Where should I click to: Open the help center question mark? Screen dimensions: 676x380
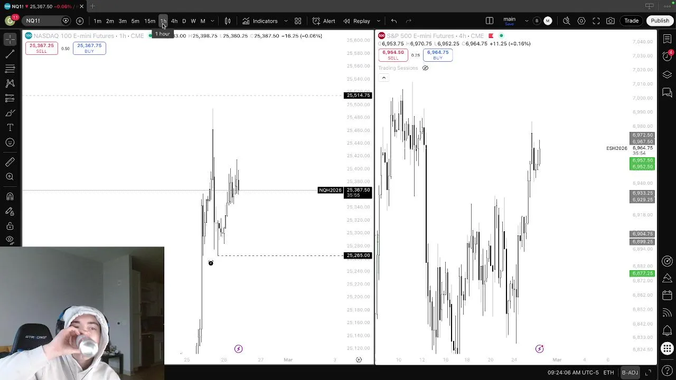[667, 371]
